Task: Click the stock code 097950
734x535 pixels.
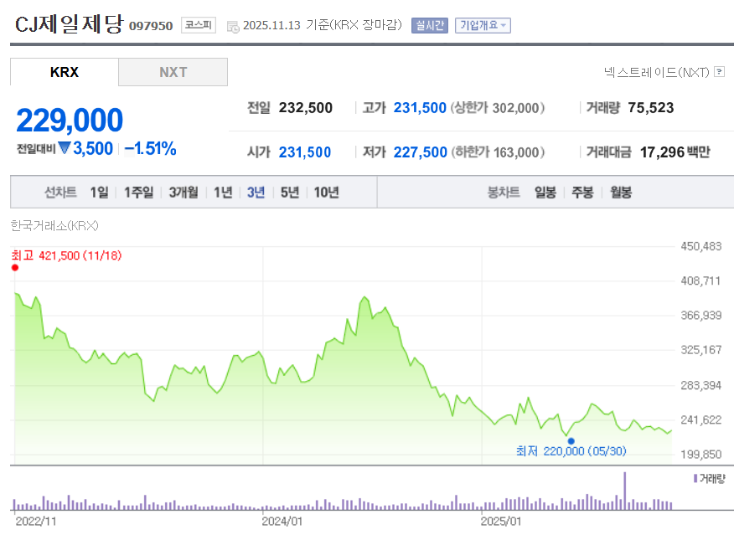Action: pyautogui.click(x=151, y=26)
